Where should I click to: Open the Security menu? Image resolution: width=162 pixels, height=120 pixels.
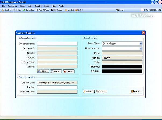click(x=38, y=6)
